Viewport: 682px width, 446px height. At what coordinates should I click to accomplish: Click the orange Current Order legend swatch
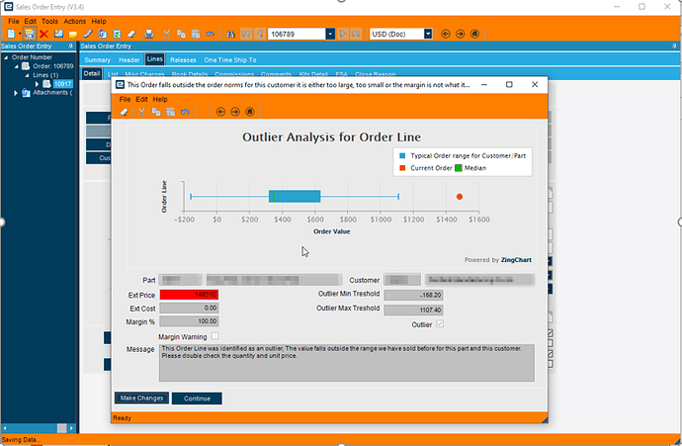402,168
